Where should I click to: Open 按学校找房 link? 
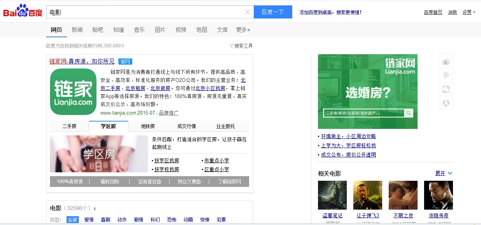(x=167, y=169)
